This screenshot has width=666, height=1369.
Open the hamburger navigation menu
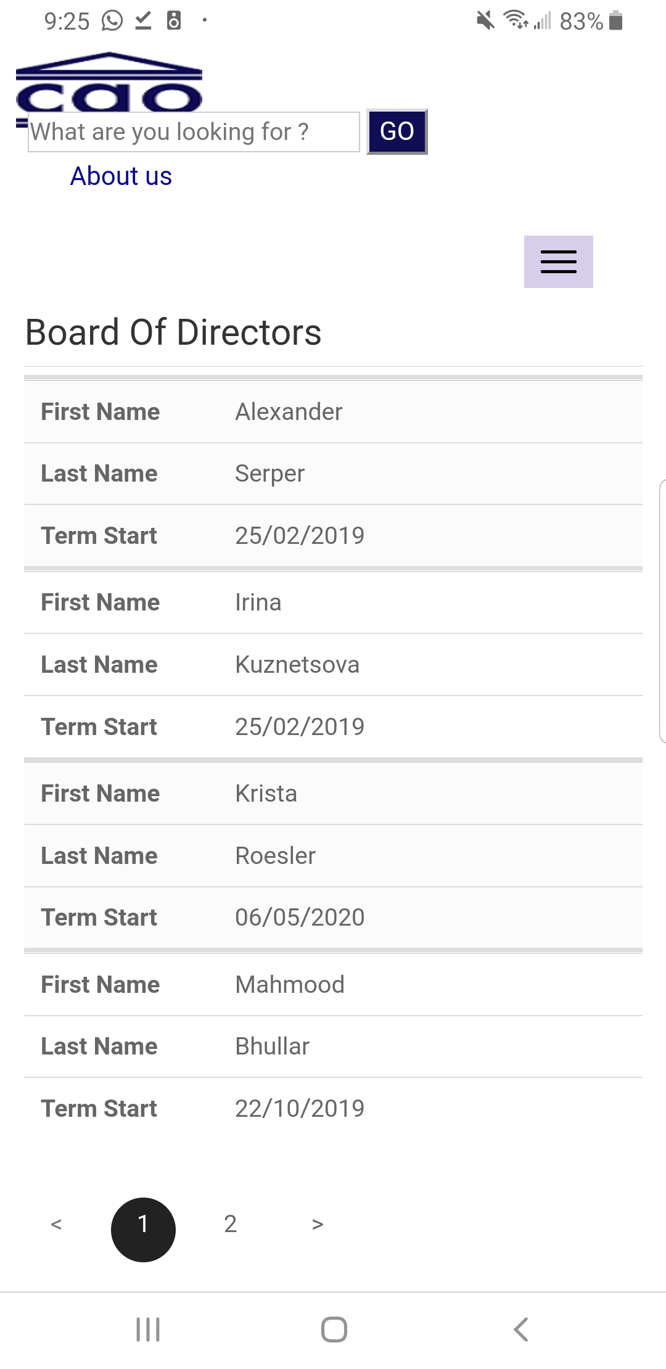[558, 261]
